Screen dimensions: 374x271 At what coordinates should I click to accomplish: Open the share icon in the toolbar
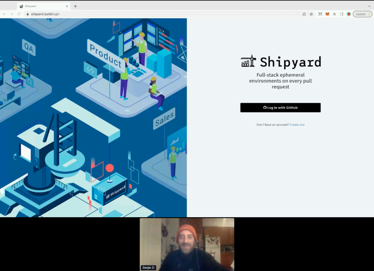tap(304, 14)
